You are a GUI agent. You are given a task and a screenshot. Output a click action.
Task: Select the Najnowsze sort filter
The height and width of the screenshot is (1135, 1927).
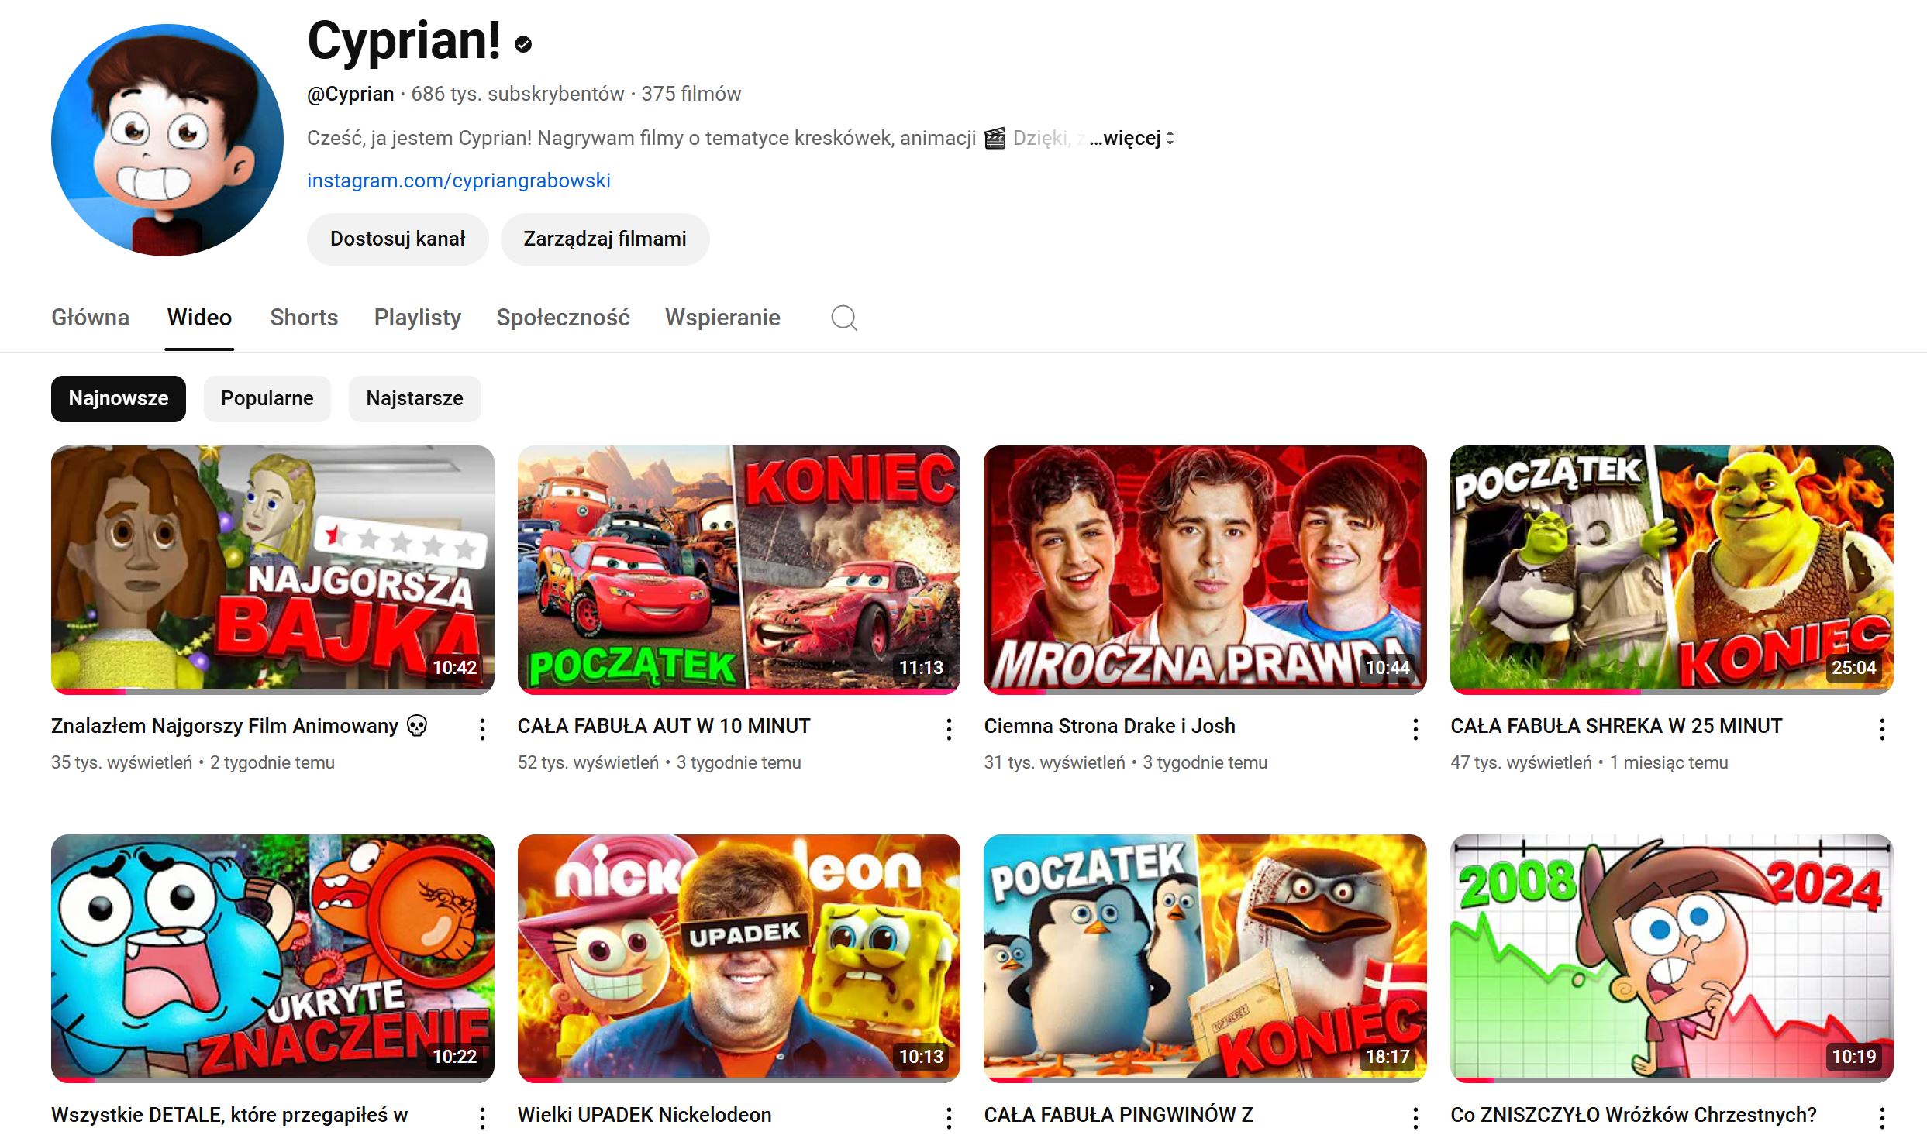pyautogui.click(x=119, y=399)
